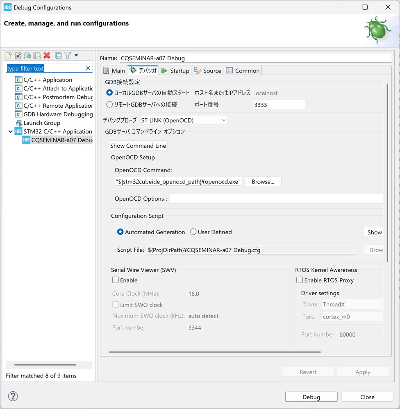Delete the selected launch configuration
Screen dimensions: 400x409
(47, 55)
